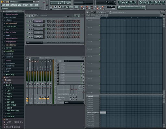Open the browser using the toolbar shortcut icon
The width and height of the screenshot is (166, 129).
tap(131, 2)
